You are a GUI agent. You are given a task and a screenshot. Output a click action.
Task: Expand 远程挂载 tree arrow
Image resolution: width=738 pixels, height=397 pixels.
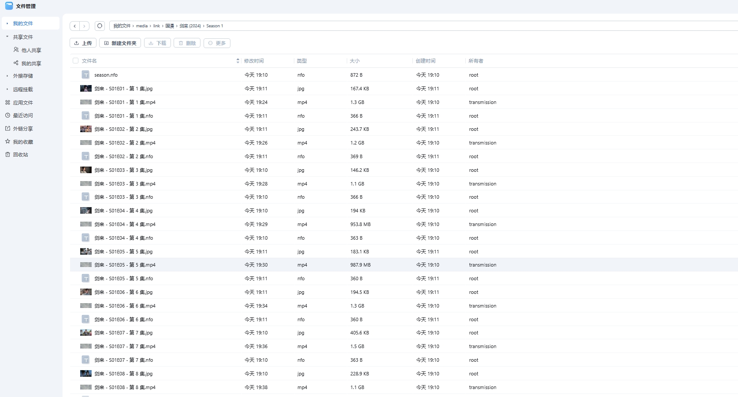7,89
